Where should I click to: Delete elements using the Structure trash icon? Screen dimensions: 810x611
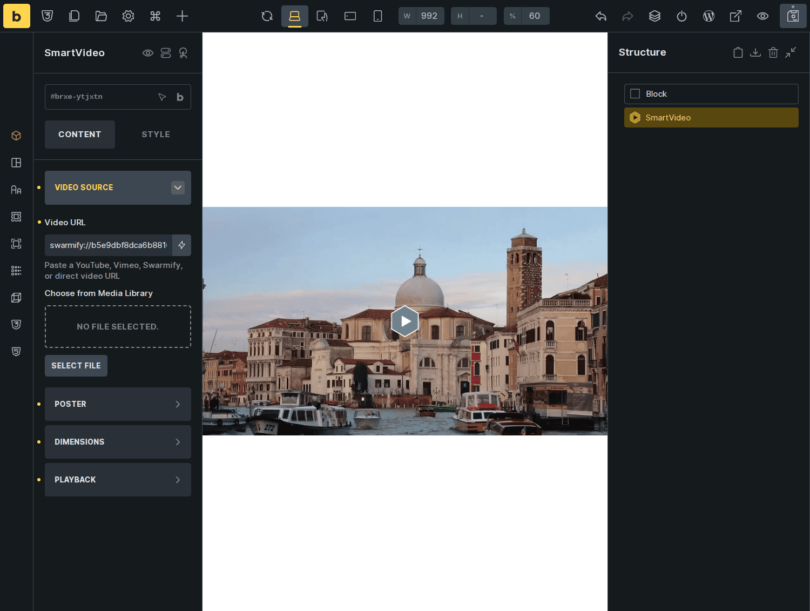point(773,52)
